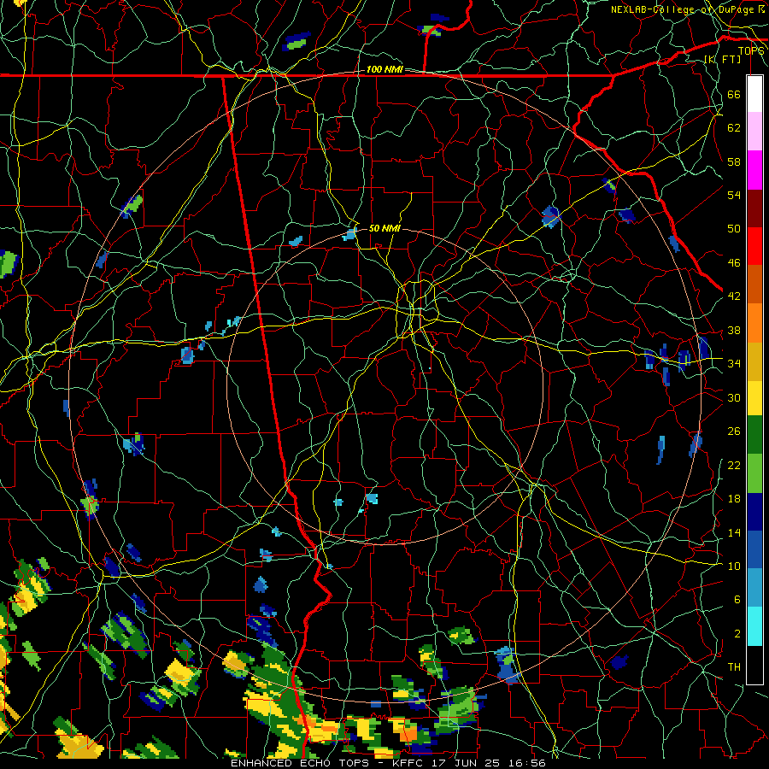The height and width of the screenshot is (769, 769).
Task: Click the "KFFC" radar site identifier
Action: (409, 763)
